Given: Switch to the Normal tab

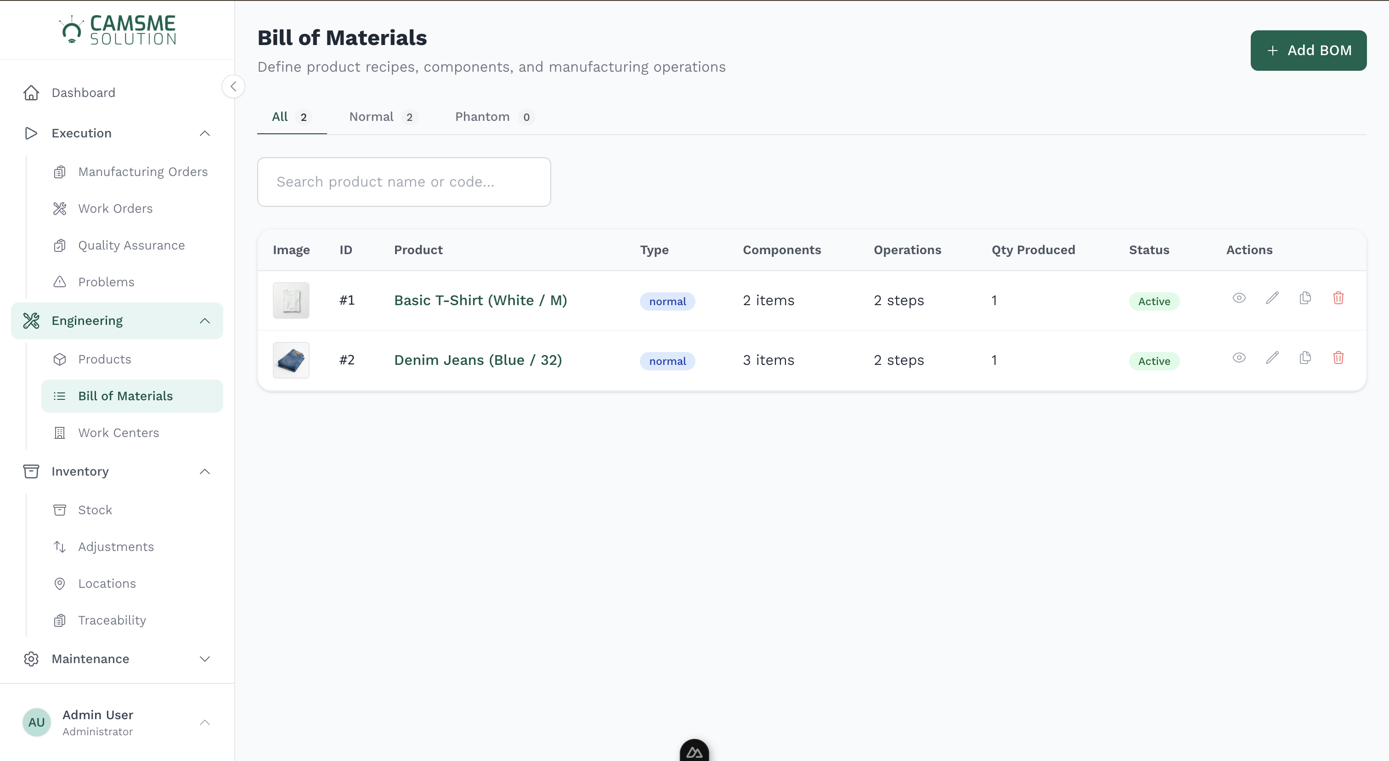Looking at the screenshot, I should coord(371,117).
